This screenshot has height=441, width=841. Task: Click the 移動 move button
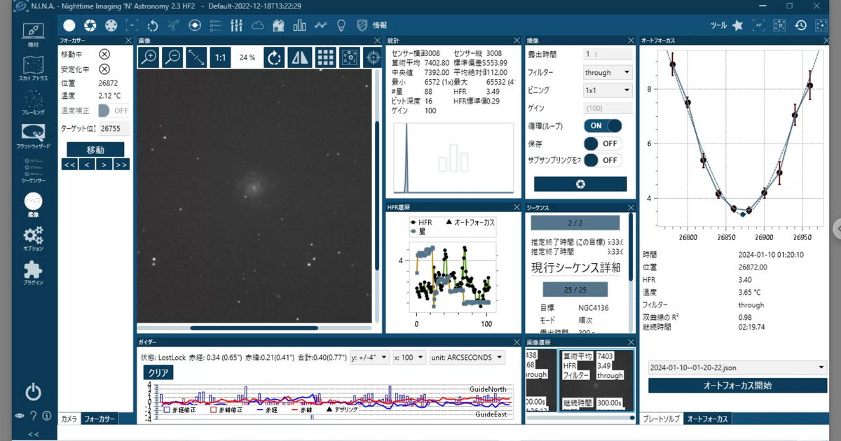coord(95,150)
